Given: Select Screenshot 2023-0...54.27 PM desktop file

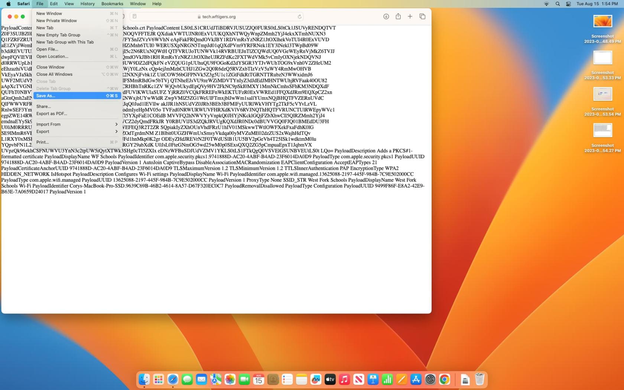Looking at the screenshot, I should [602, 138].
